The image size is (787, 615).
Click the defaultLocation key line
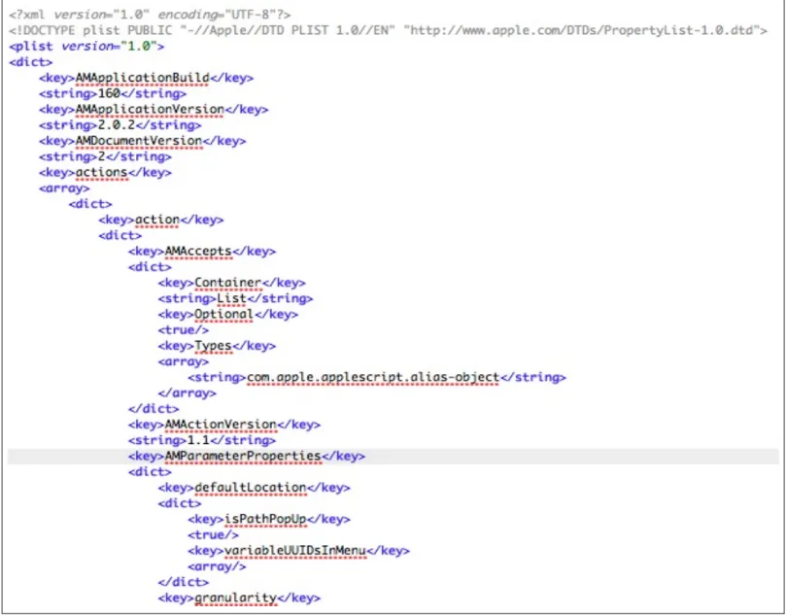pyautogui.click(x=254, y=488)
